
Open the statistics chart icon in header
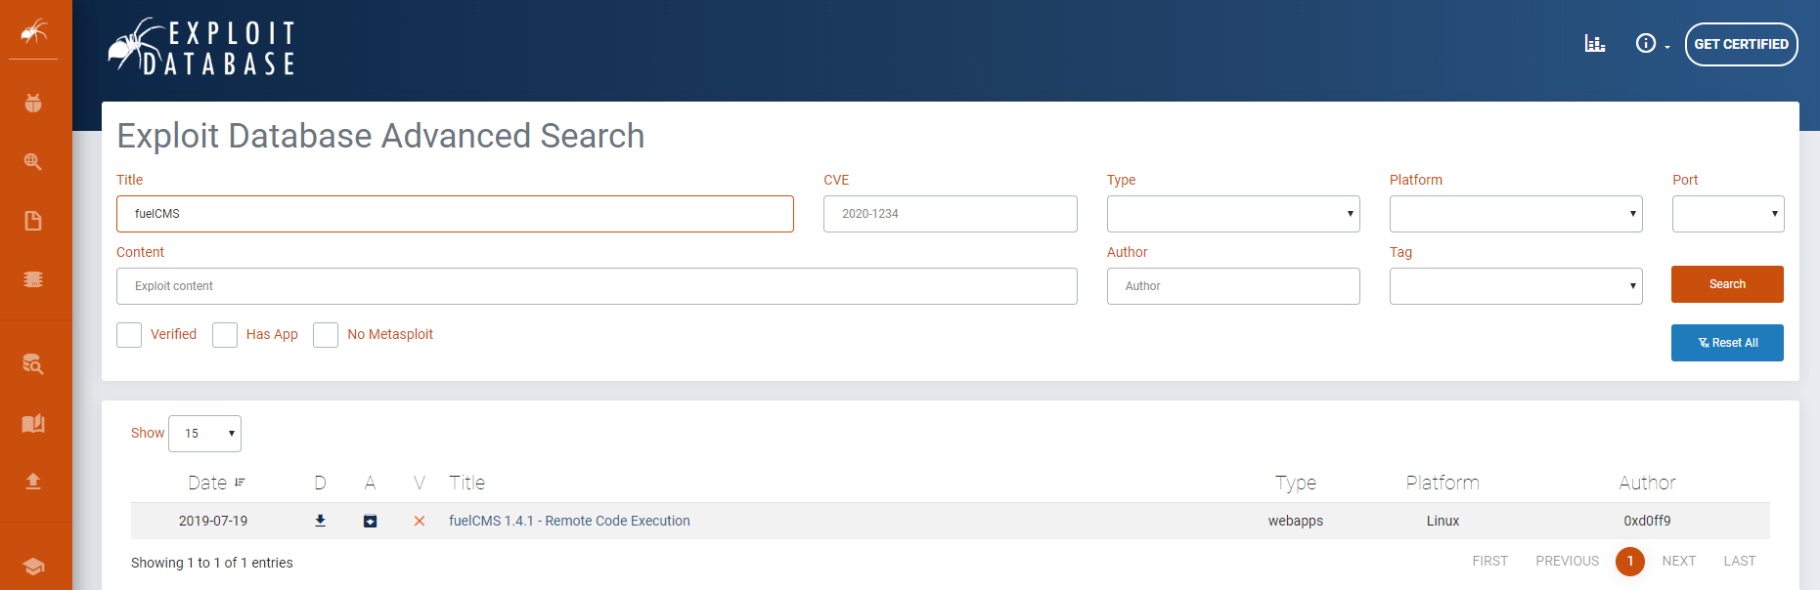coord(1594,44)
